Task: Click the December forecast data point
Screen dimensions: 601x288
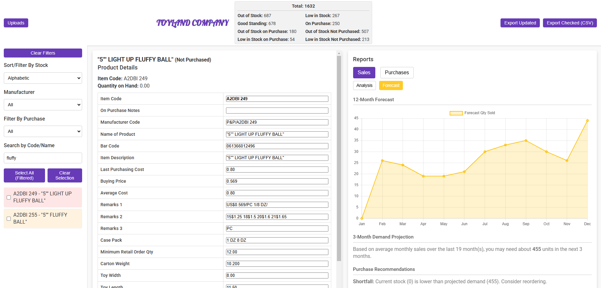Action: (587, 121)
